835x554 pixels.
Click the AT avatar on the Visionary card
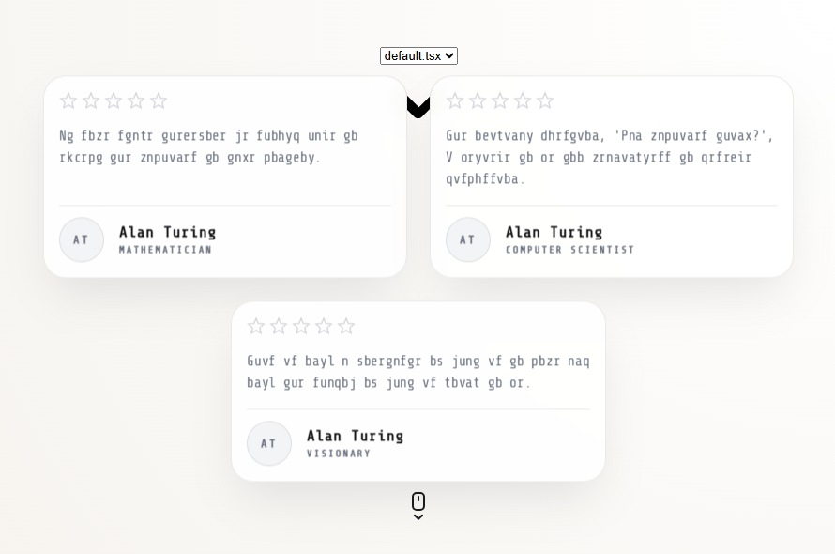269,443
